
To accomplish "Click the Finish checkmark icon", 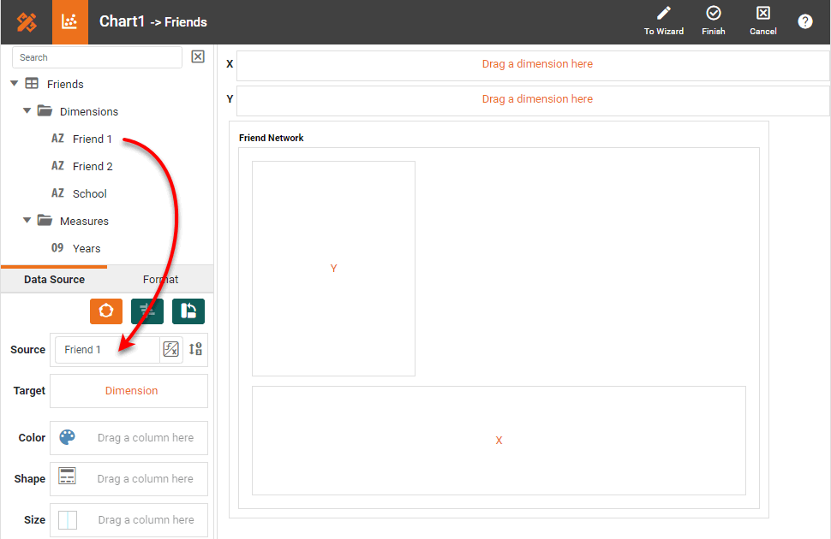I will pos(713,14).
